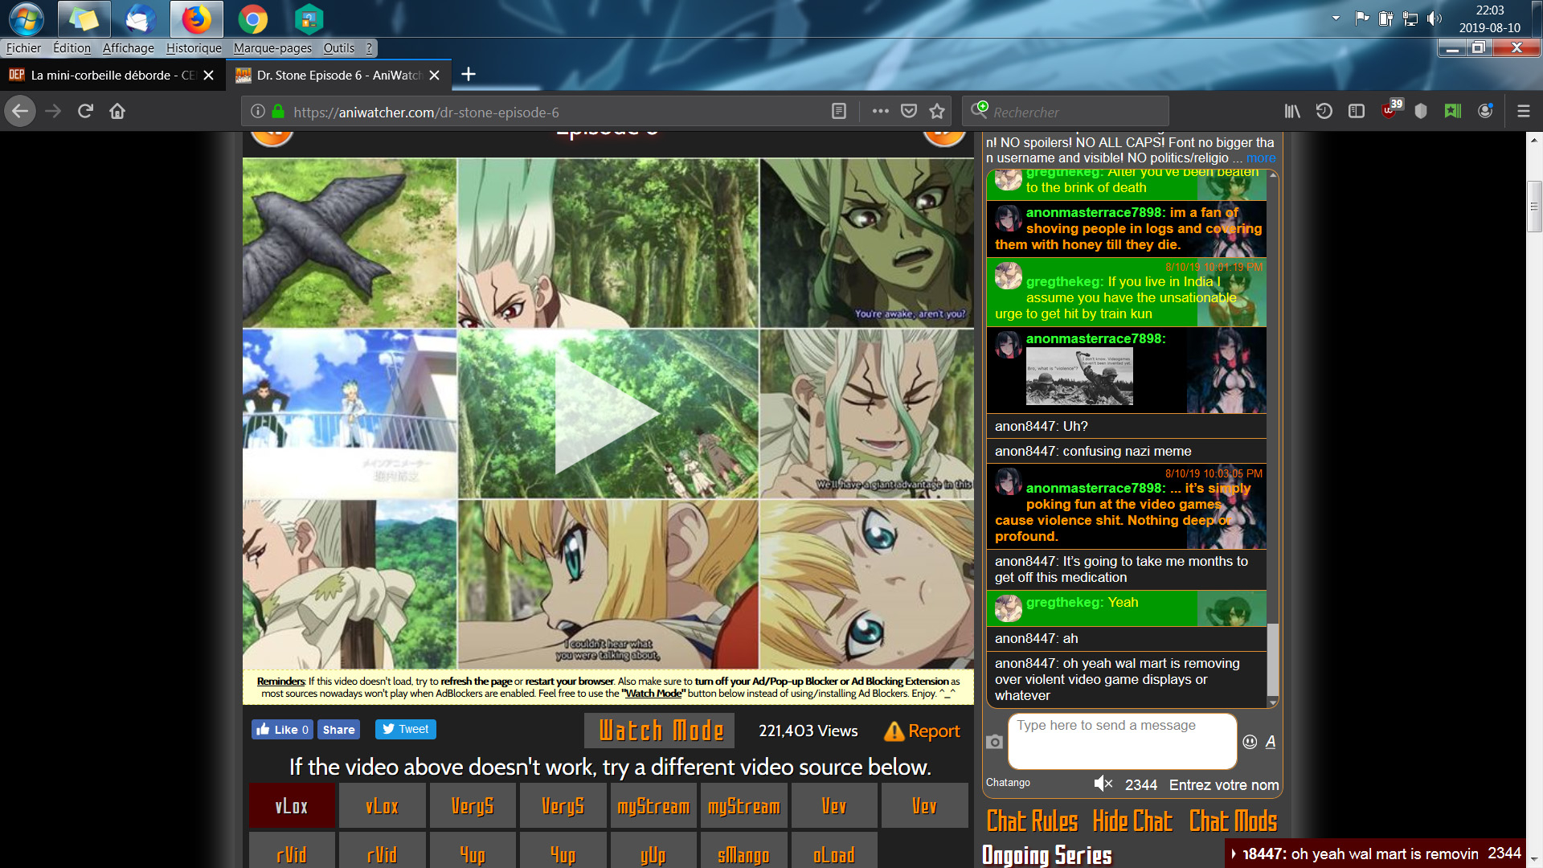Expand chat rules with 'more' link
The width and height of the screenshot is (1543, 868).
1260,158
